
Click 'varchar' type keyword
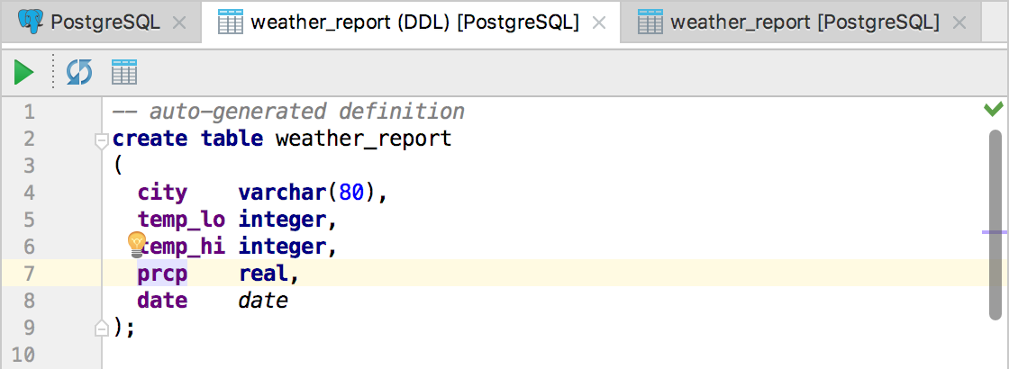tap(282, 193)
